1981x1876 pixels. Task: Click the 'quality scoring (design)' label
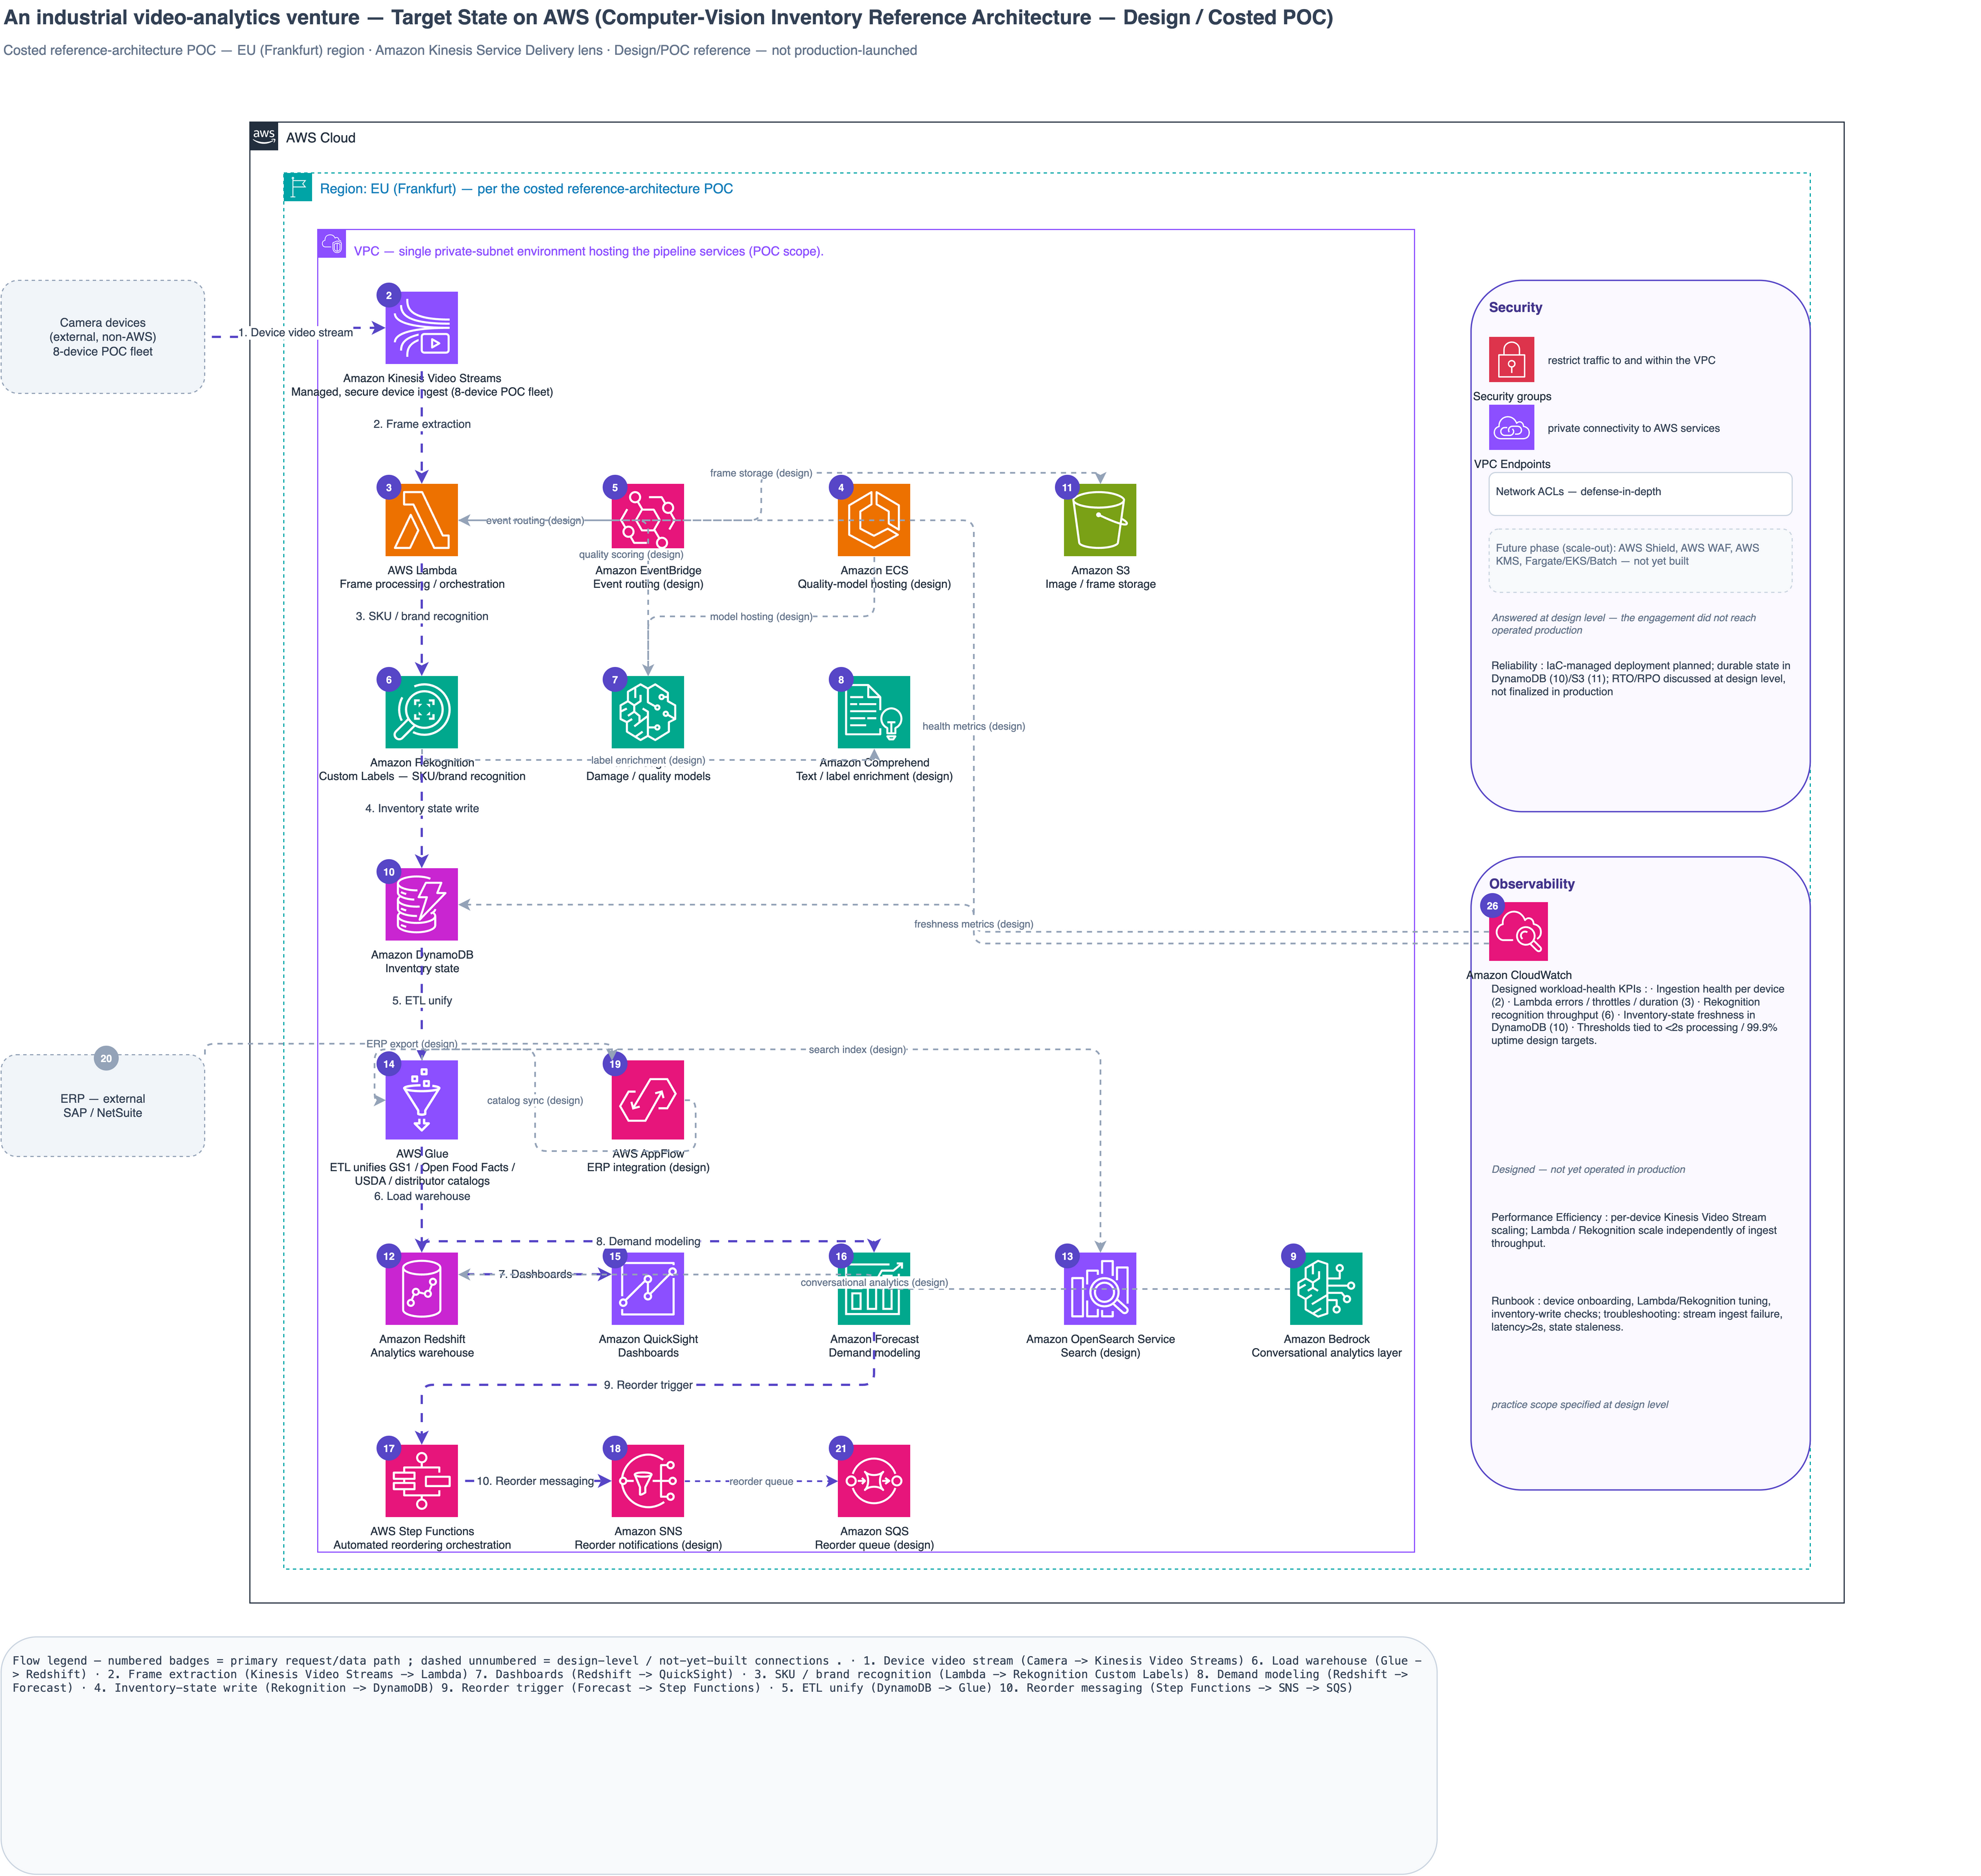[630, 554]
